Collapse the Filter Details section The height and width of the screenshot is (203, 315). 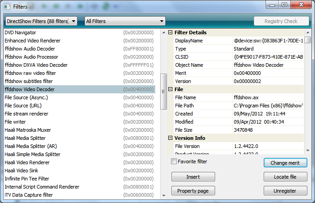(x=170, y=32)
